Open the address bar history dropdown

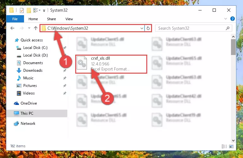(x=142, y=28)
